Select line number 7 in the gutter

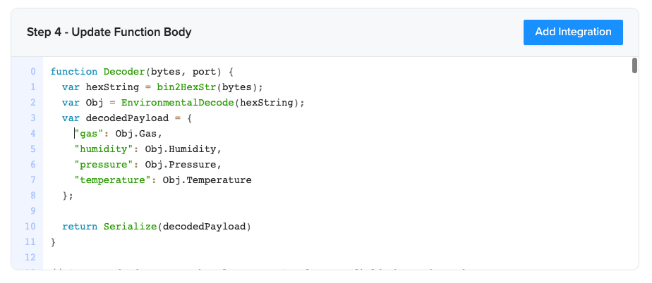click(32, 180)
